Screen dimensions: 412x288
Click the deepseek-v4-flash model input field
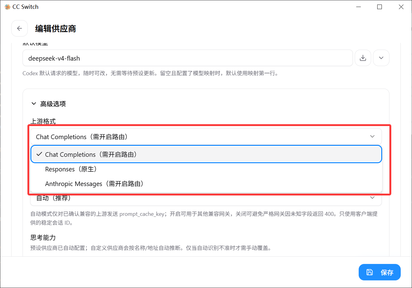pos(188,58)
